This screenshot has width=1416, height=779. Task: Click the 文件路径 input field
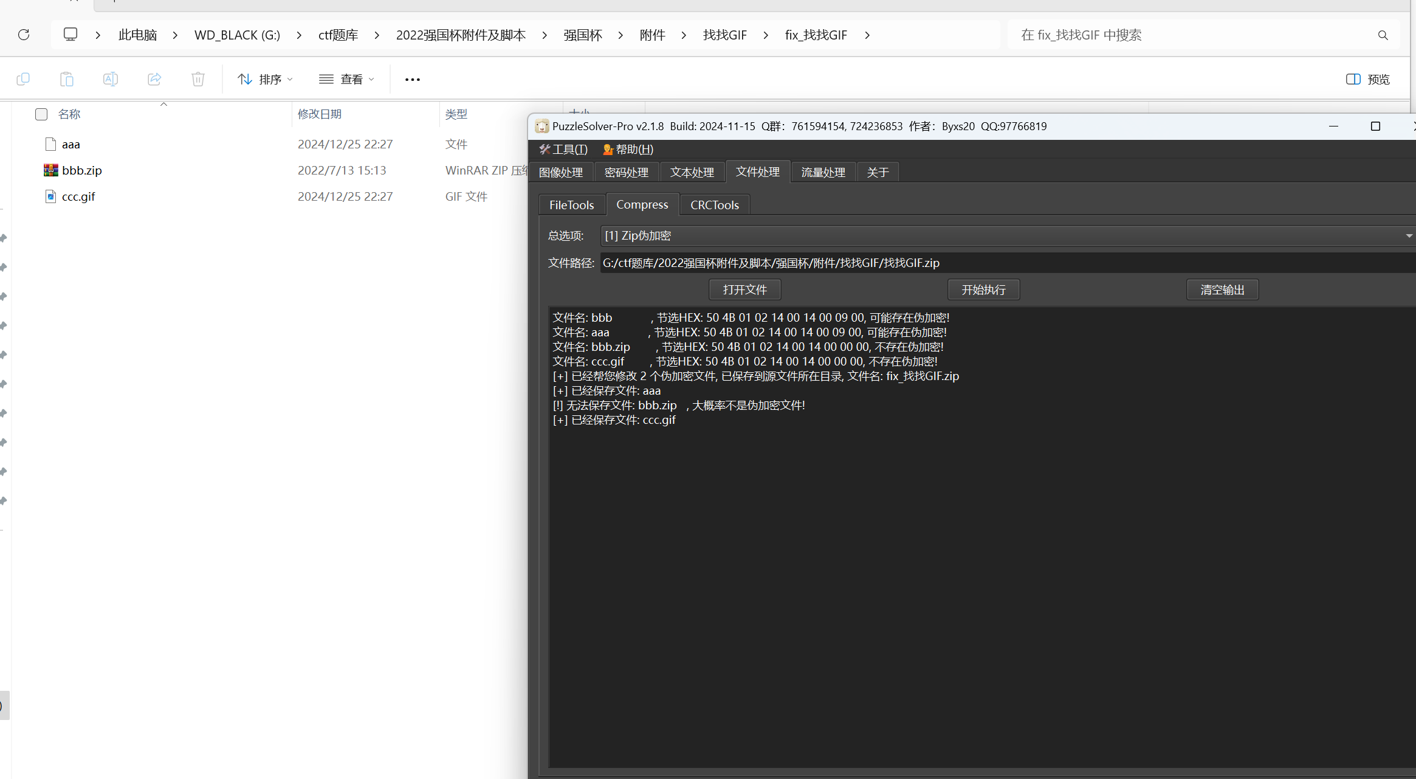(x=1008, y=263)
